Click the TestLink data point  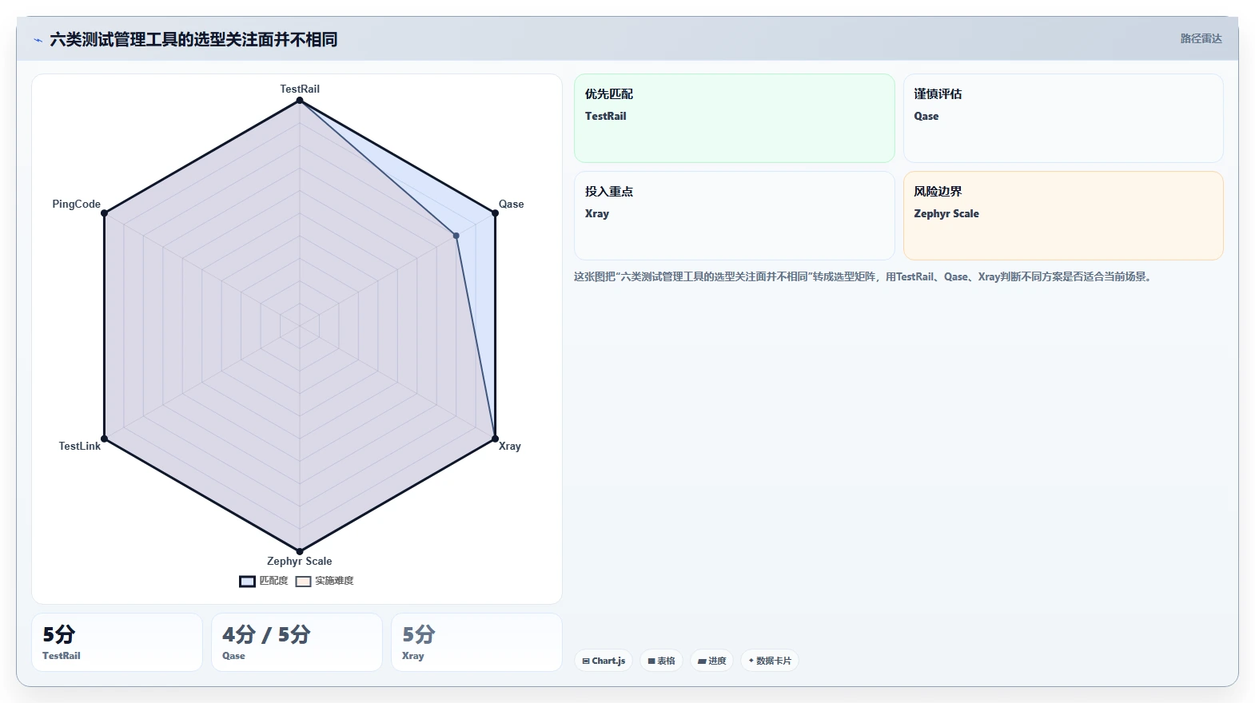point(105,439)
